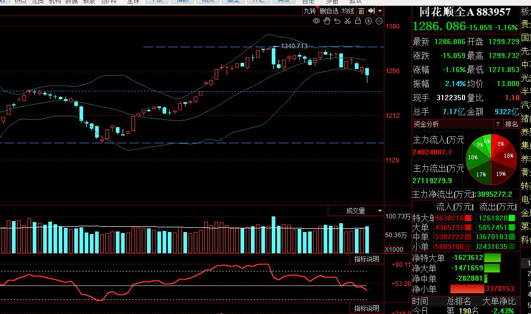
Task: Toggle the eye visibility icon above chart
Action: 316,21
